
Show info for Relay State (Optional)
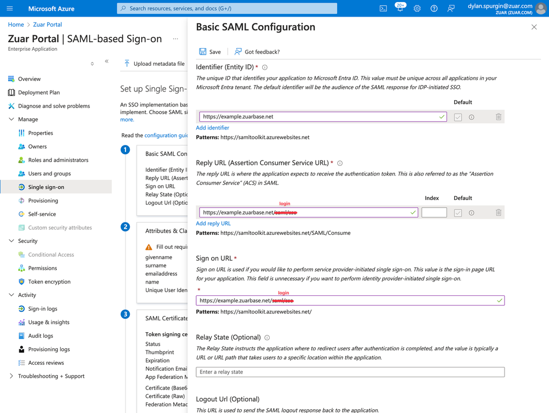coord(267,338)
